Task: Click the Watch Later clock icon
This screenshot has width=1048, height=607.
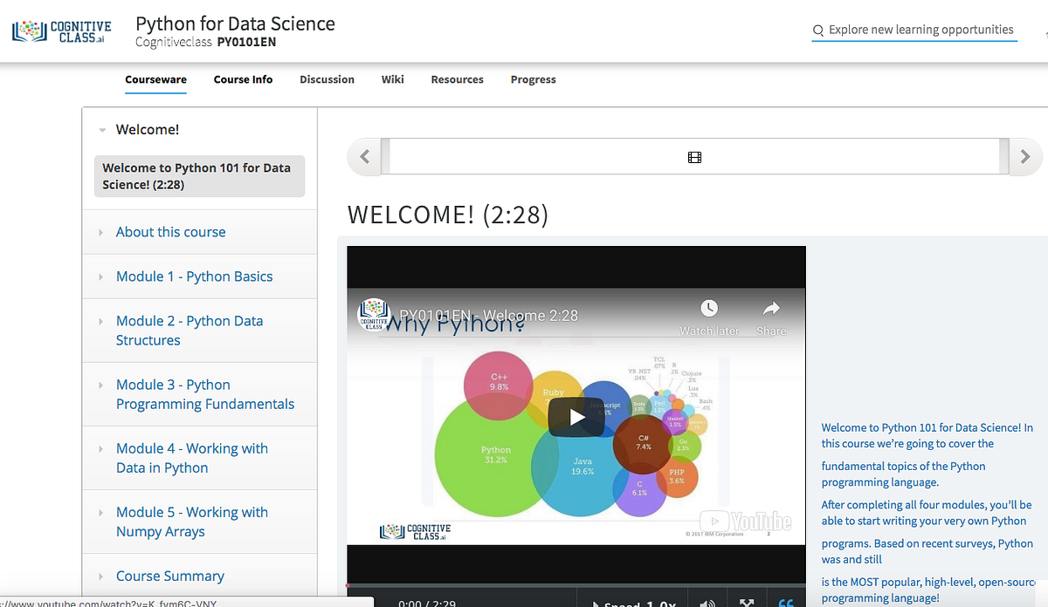Action: coord(709,307)
